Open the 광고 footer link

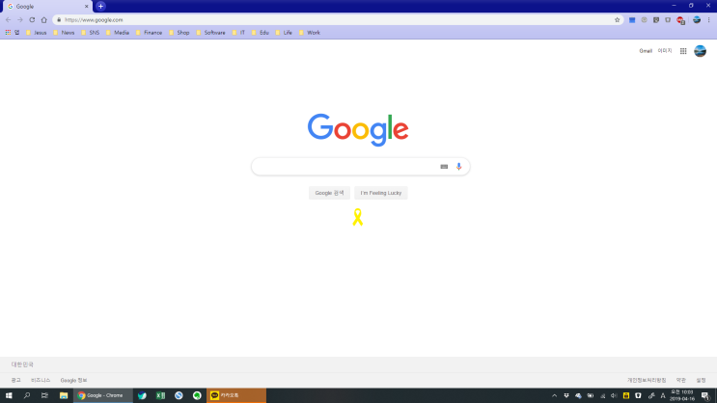(16, 380)
